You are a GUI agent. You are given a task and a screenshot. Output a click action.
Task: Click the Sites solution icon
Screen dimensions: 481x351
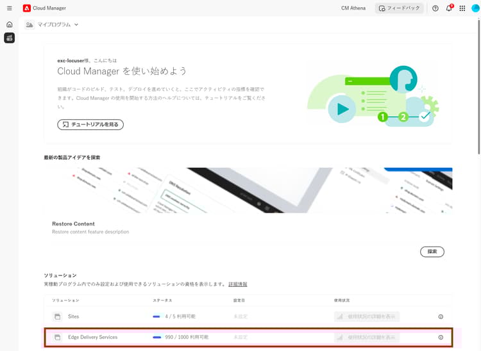(x=57, y=316)
